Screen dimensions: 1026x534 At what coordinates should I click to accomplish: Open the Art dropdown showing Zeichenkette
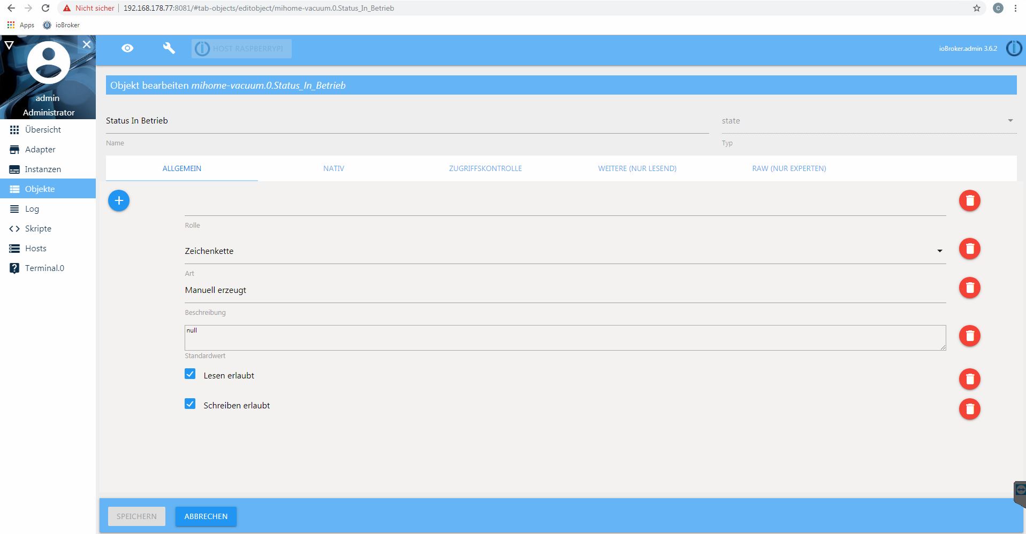565,251
